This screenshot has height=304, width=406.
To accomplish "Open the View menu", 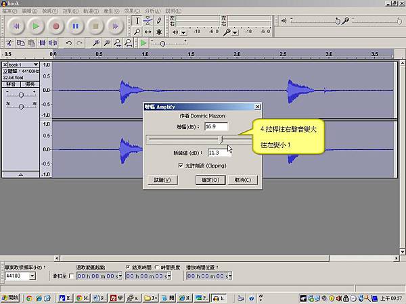I will tap(50, 11).
